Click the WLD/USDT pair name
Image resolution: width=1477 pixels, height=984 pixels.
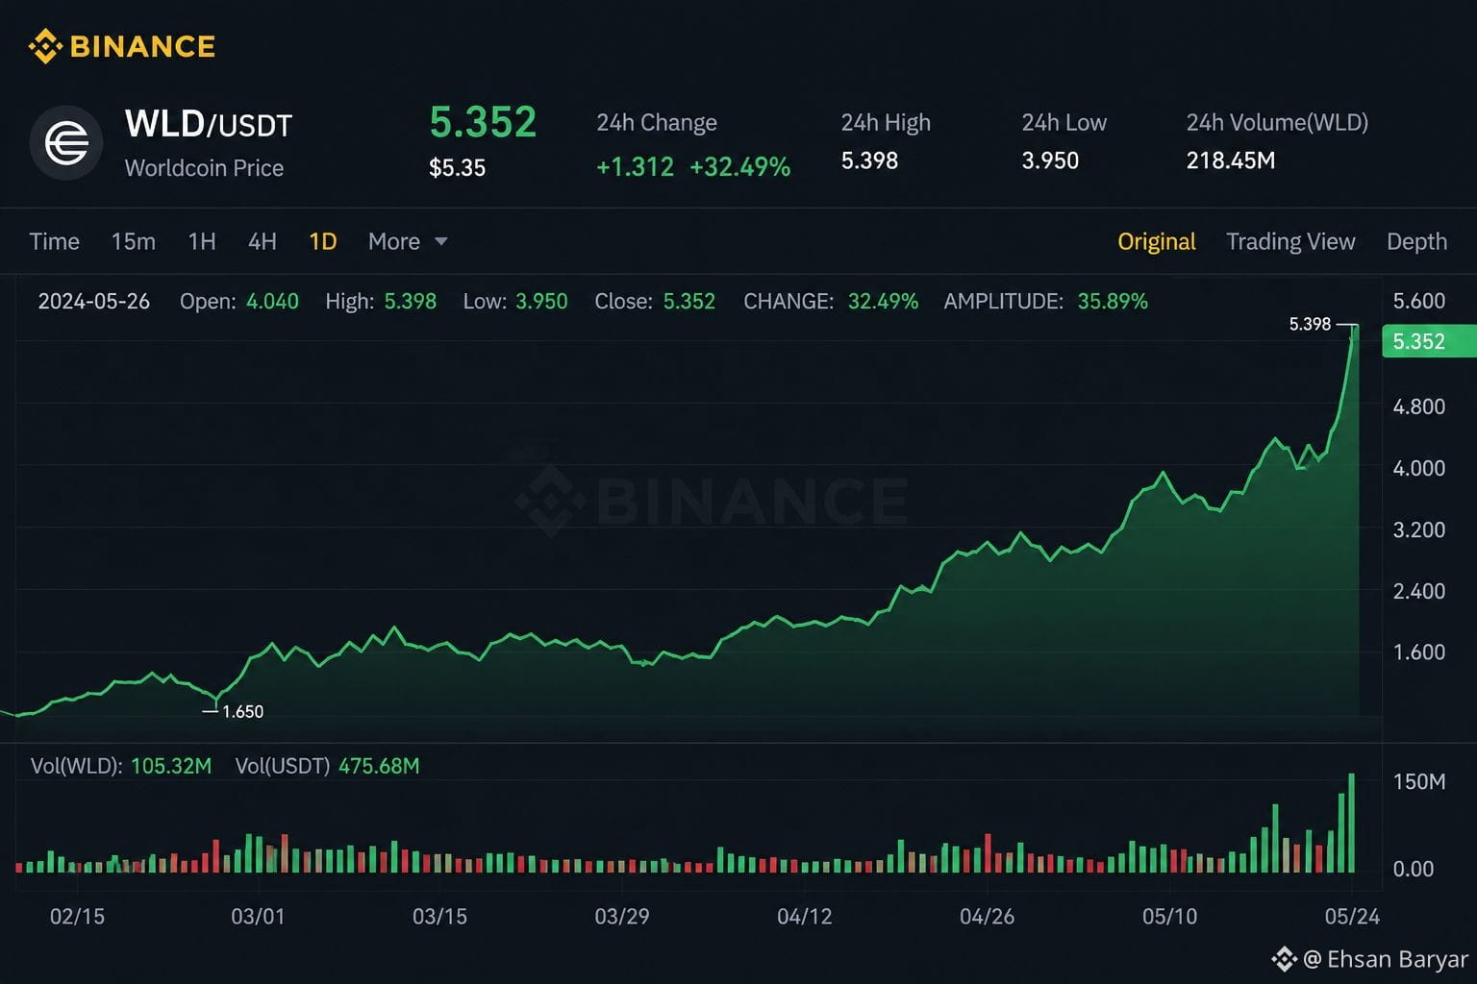point(209,124)
